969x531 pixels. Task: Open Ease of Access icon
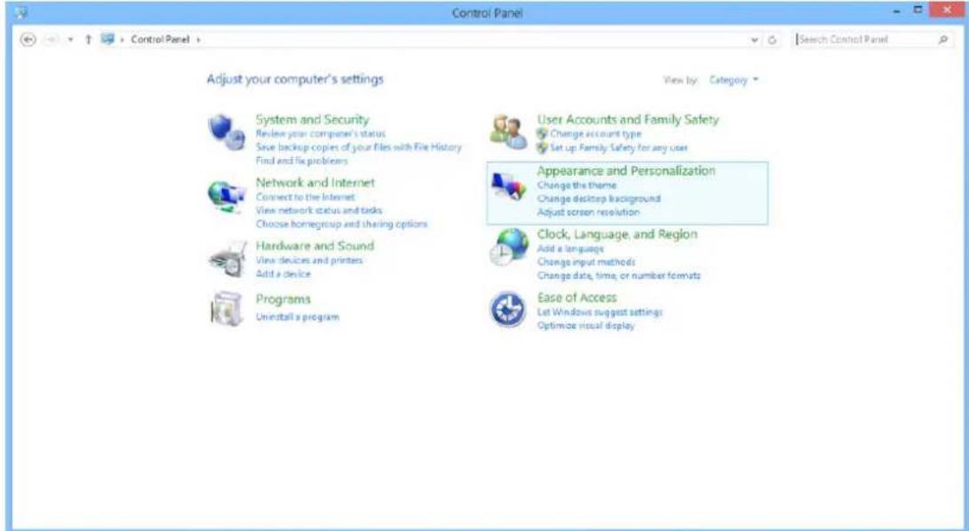tap(508, 309)
